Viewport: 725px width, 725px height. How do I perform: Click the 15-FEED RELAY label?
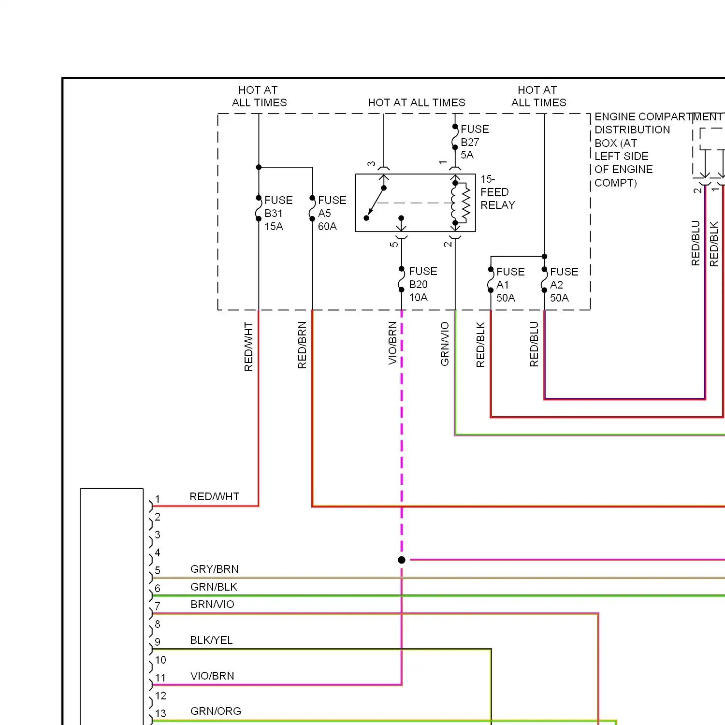click(497, 192)
